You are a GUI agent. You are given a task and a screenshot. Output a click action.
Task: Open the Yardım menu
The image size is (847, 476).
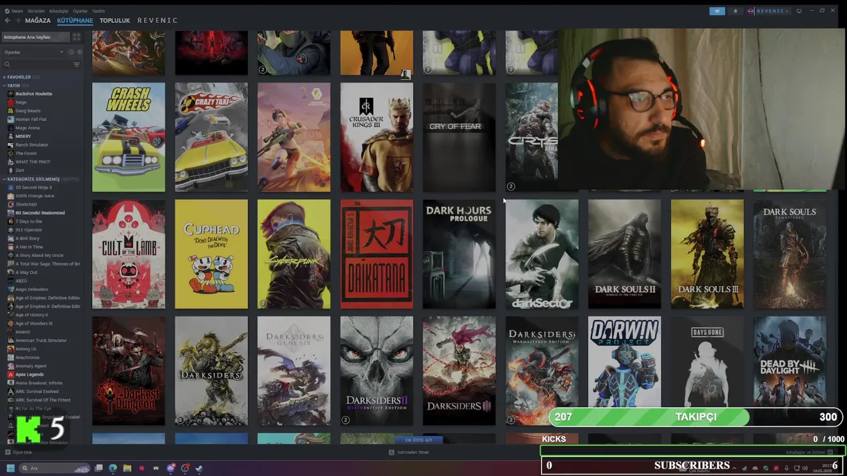98,11
